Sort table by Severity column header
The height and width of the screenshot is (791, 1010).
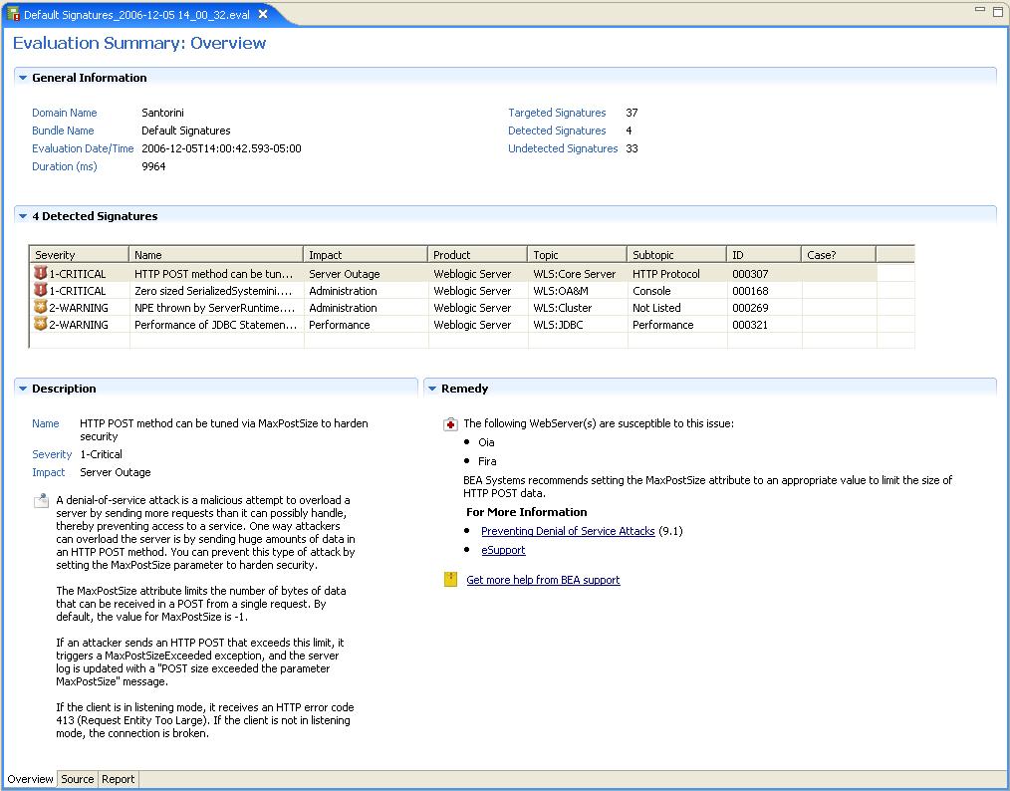pos(80,255)
